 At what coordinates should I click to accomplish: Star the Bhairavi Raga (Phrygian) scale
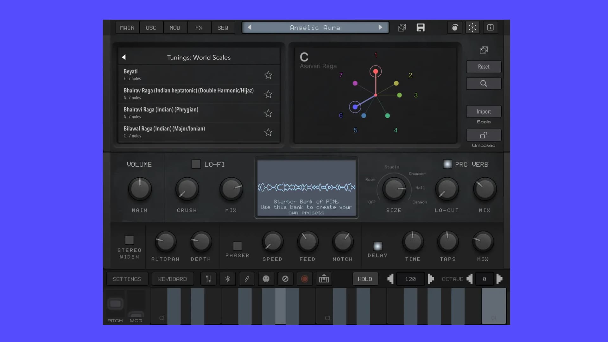(268, 113)
